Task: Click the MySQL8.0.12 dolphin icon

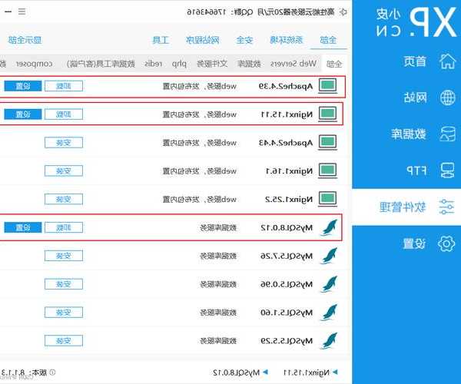Action: (x=328, y=227)
